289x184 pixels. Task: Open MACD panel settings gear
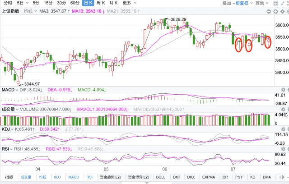[283, 90]
